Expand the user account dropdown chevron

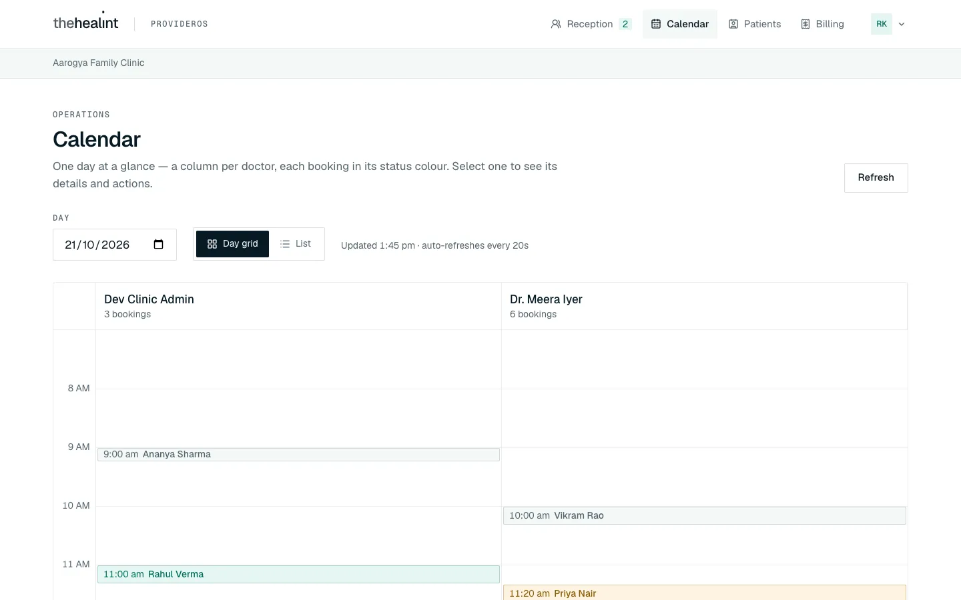click(x=902, y=24)
